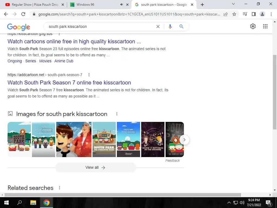277x208 pixels.
Task: Open Windows taskbar search
Action: coord(19,203)
